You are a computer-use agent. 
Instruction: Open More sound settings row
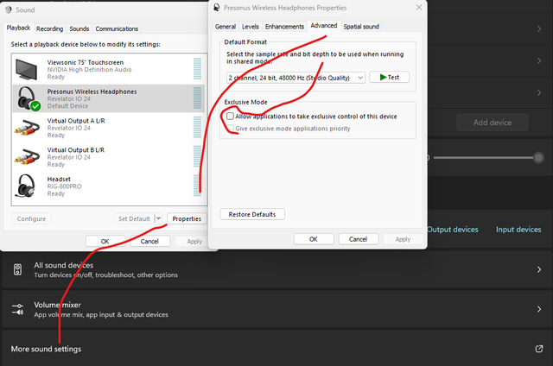276,349
